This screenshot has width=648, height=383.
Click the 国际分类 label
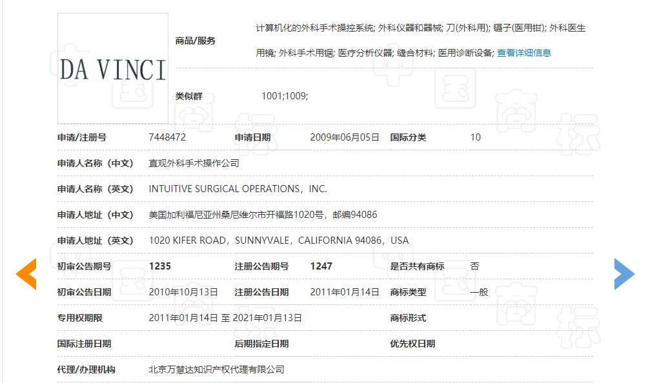point(408,137)
